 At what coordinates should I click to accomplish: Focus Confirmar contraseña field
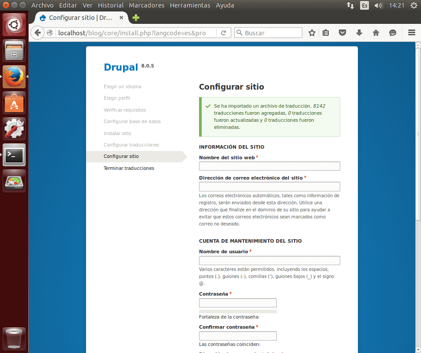click(x=237, y=336)
